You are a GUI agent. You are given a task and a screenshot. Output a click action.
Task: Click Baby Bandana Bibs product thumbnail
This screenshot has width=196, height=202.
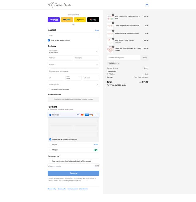coord(110,18)
